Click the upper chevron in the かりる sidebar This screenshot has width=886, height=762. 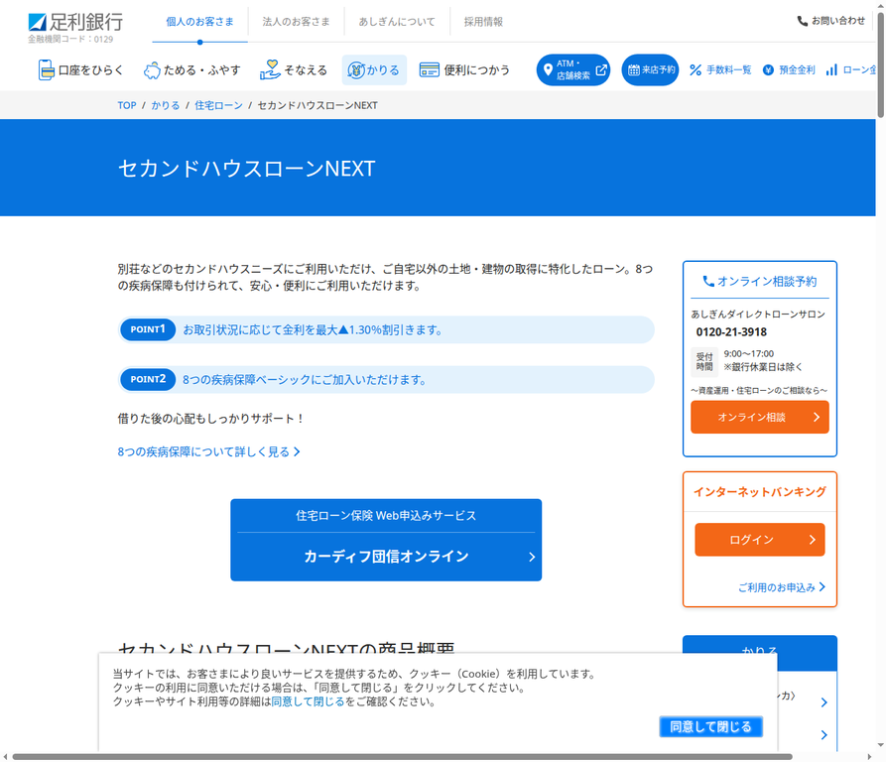point(823,702)
